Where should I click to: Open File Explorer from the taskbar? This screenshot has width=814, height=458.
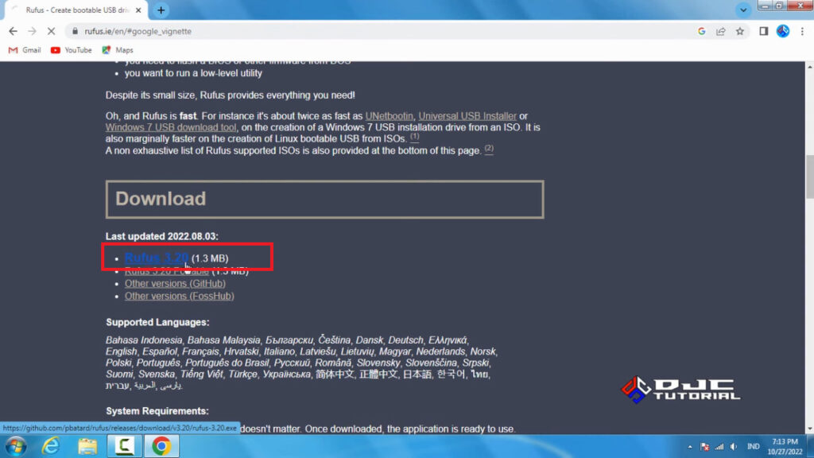[87, 448]
